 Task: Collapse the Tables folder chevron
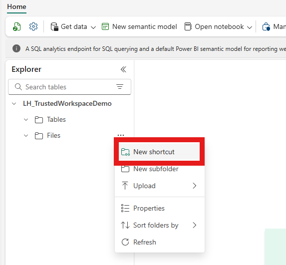click(x=26, y=120)
